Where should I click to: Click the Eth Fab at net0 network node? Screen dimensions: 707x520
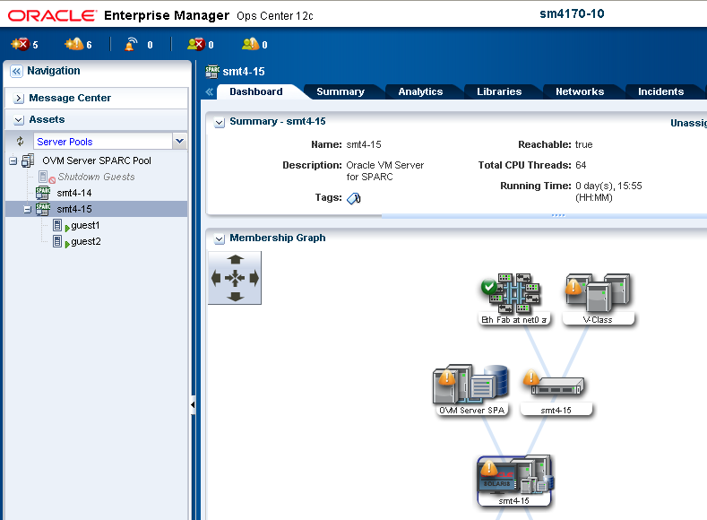(x=513, y=299)
